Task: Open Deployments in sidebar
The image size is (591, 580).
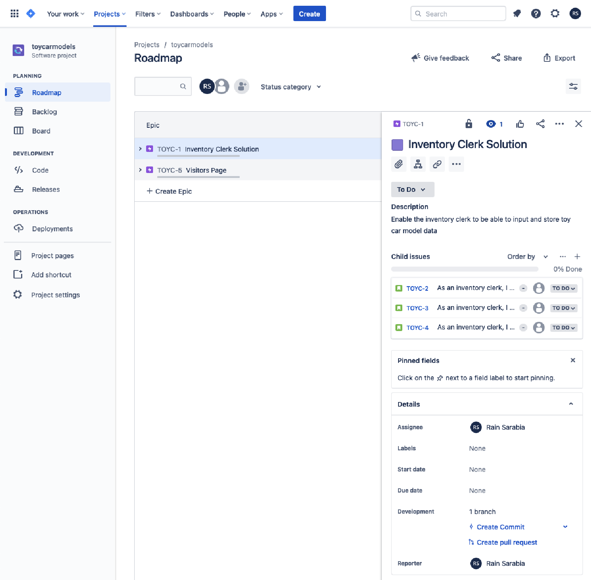Action: (x=58, y=229)
